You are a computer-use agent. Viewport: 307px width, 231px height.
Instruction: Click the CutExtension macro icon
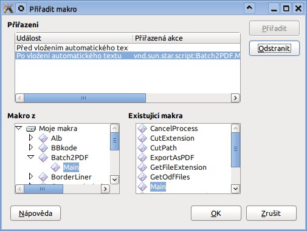(x=142, y=138)
